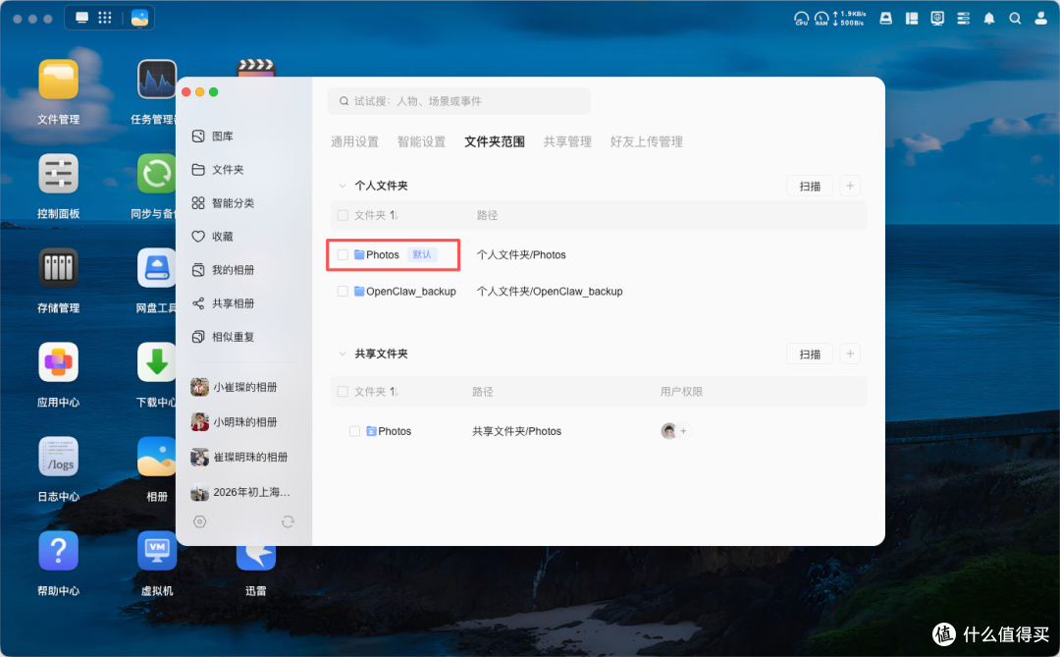The height and width of the screenshot is (657, 1060).
Task: Tick the checkbox for shared Photos folder
Action: click(x=355, y=431)
